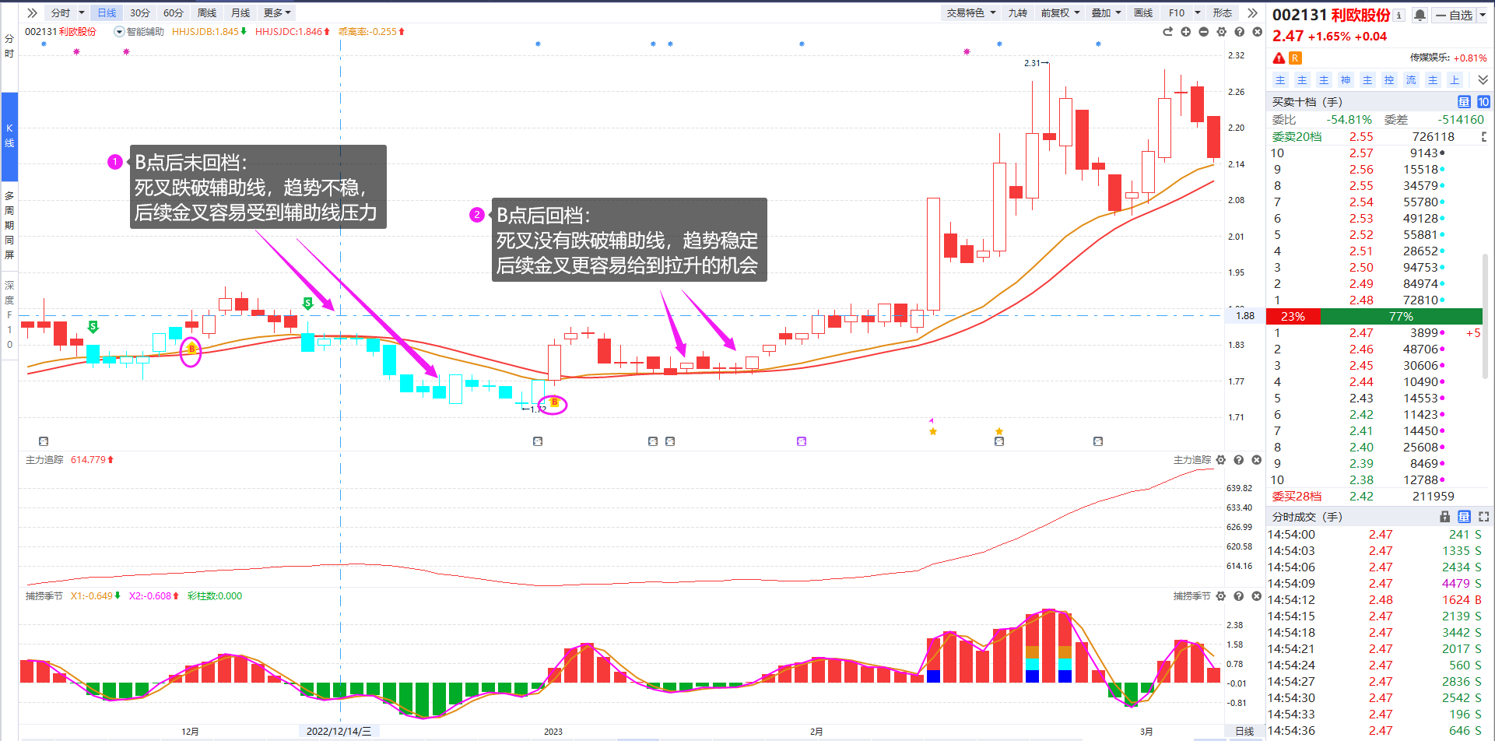
Task: Switch to 30分 chart period
Action: tap(140, 13)
